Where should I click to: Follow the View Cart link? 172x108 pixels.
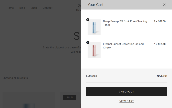pyautogui.click(x=126, y=101)
